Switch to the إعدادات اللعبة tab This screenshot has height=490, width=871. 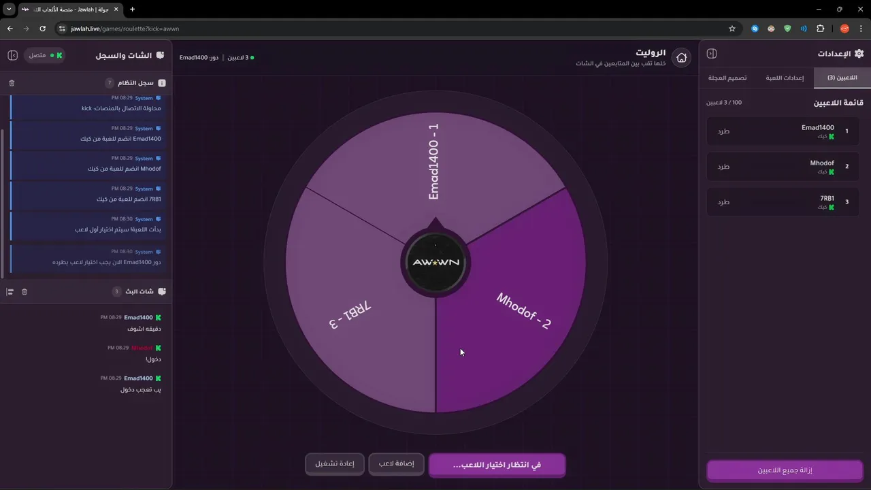tap(785, 78)
